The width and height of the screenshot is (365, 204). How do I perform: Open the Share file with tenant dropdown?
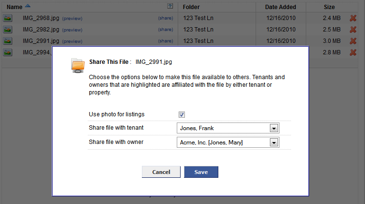(x=274, y=128)
